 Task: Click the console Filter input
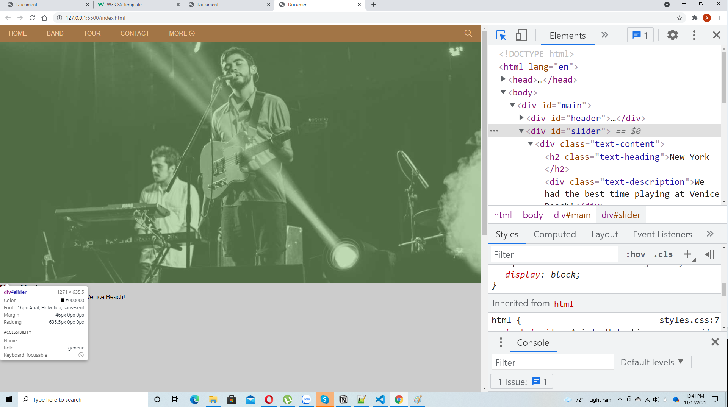(x=553, y=362)
